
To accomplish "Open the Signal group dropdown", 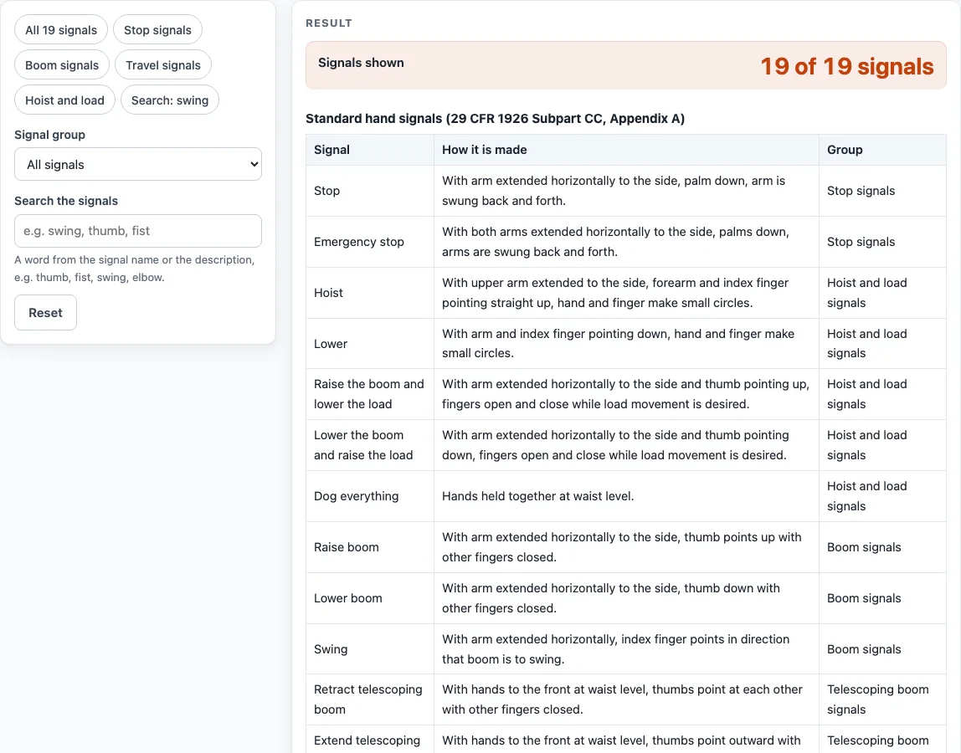I will [138, 164].
